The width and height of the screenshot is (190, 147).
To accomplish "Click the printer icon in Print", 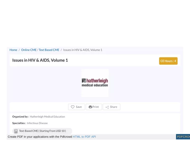I will click(90, 107).
